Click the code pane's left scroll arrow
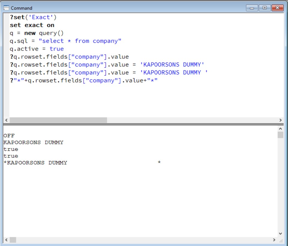Image resolution: width=288 pixels, height=246 pixels. pos(6,120)
